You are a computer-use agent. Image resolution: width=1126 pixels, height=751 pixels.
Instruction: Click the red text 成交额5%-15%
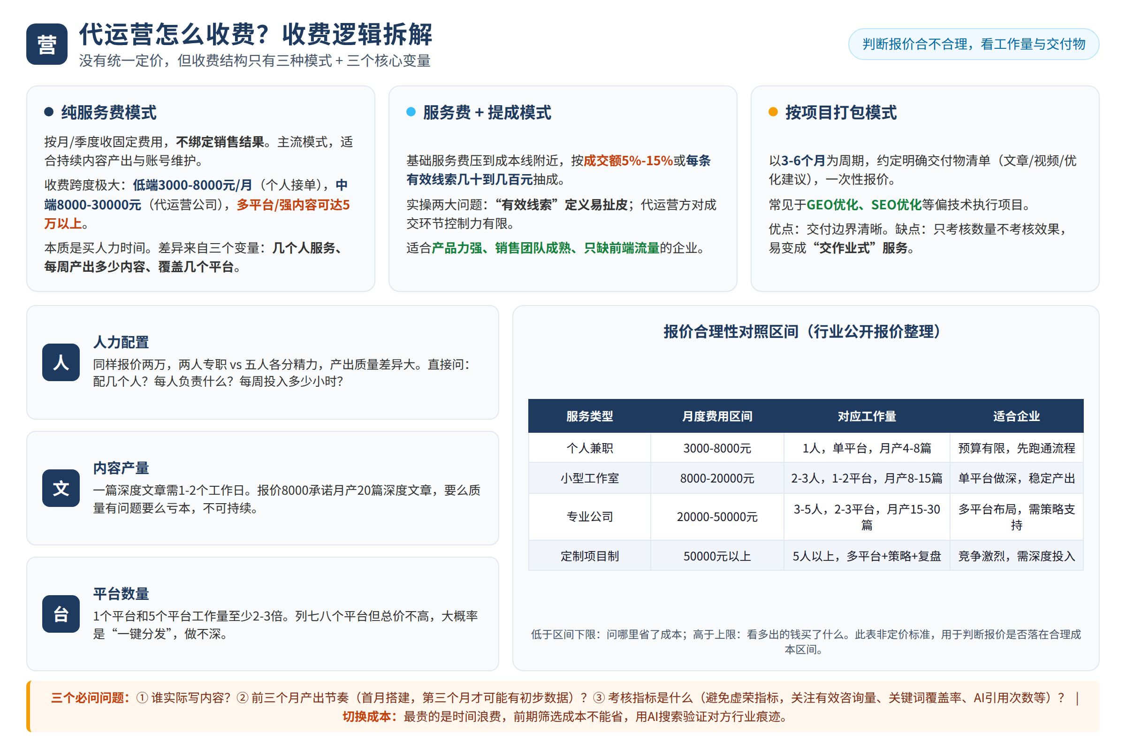[628, 161]
